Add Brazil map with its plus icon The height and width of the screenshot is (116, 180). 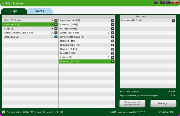112,29
